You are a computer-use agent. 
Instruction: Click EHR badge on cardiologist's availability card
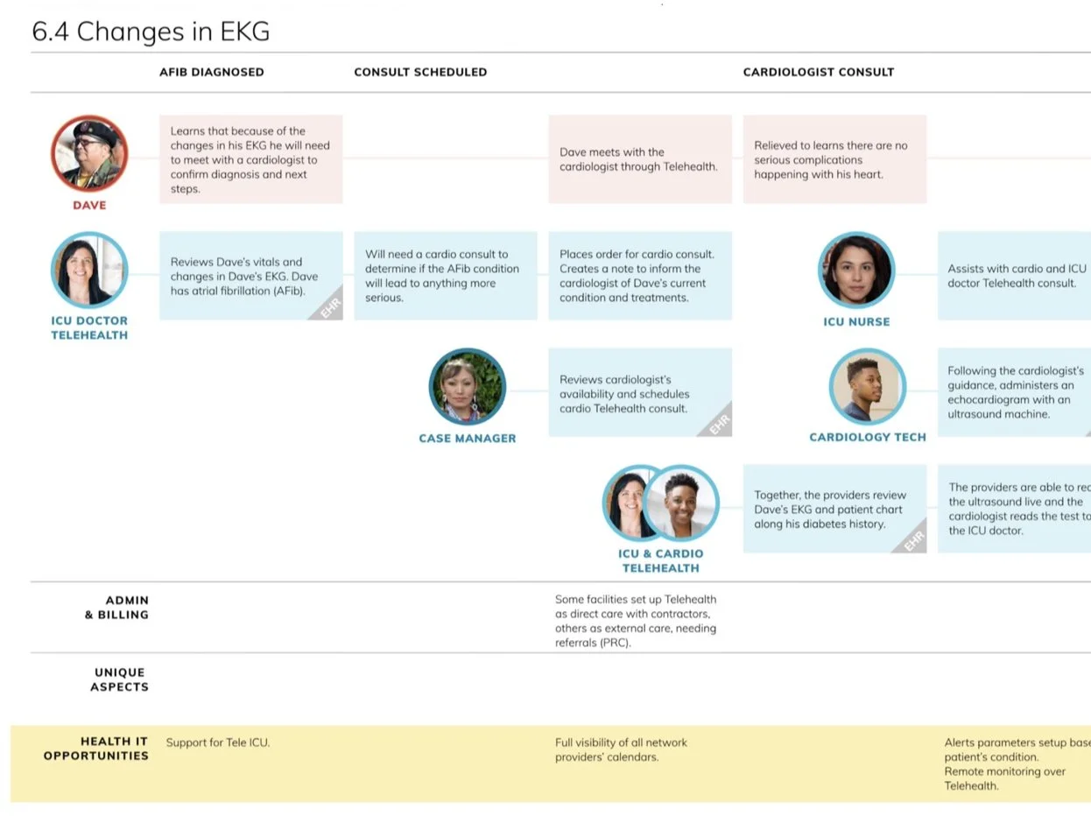[x=718, y=423]
